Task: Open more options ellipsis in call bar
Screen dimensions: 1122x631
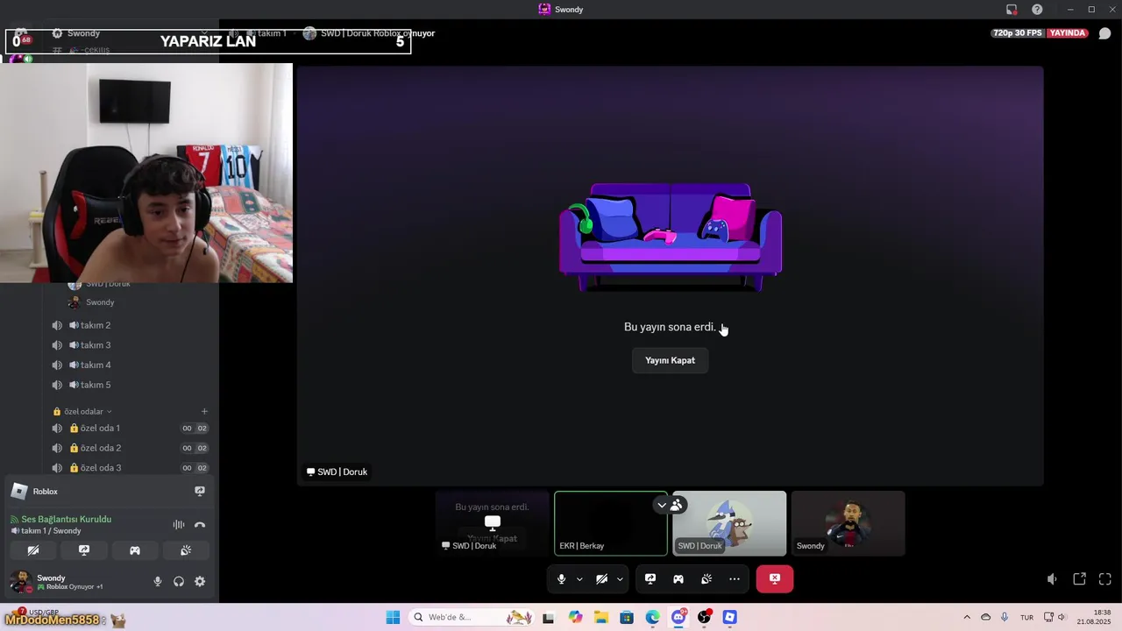Action: 735,579
